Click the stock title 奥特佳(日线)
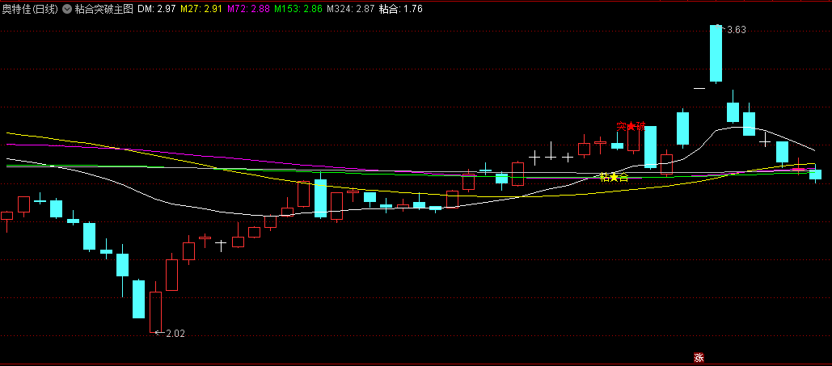Image resolution: width=832 pixels, height=366 pixels. 30,9
